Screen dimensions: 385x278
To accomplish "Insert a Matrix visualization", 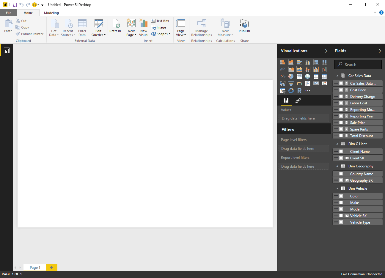I will coord(324,76).
